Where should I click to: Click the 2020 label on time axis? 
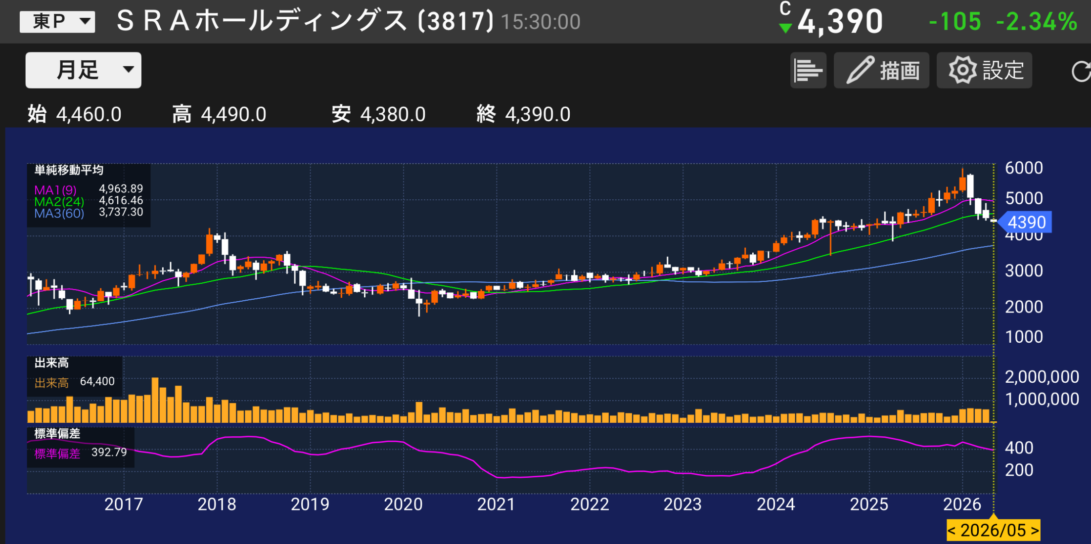click(x=403, y=504)
